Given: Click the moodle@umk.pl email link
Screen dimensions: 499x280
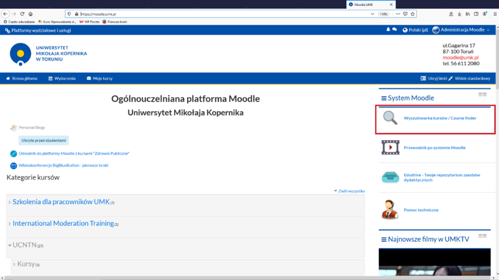Looking at the screenshot, I should [460, 58].
